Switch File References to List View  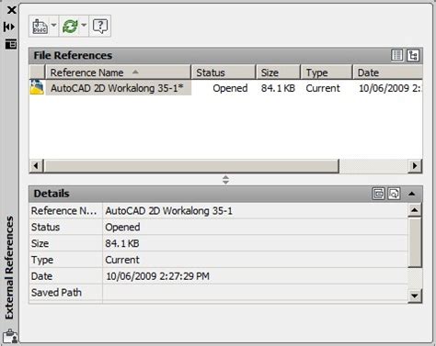tap(397, 55)
